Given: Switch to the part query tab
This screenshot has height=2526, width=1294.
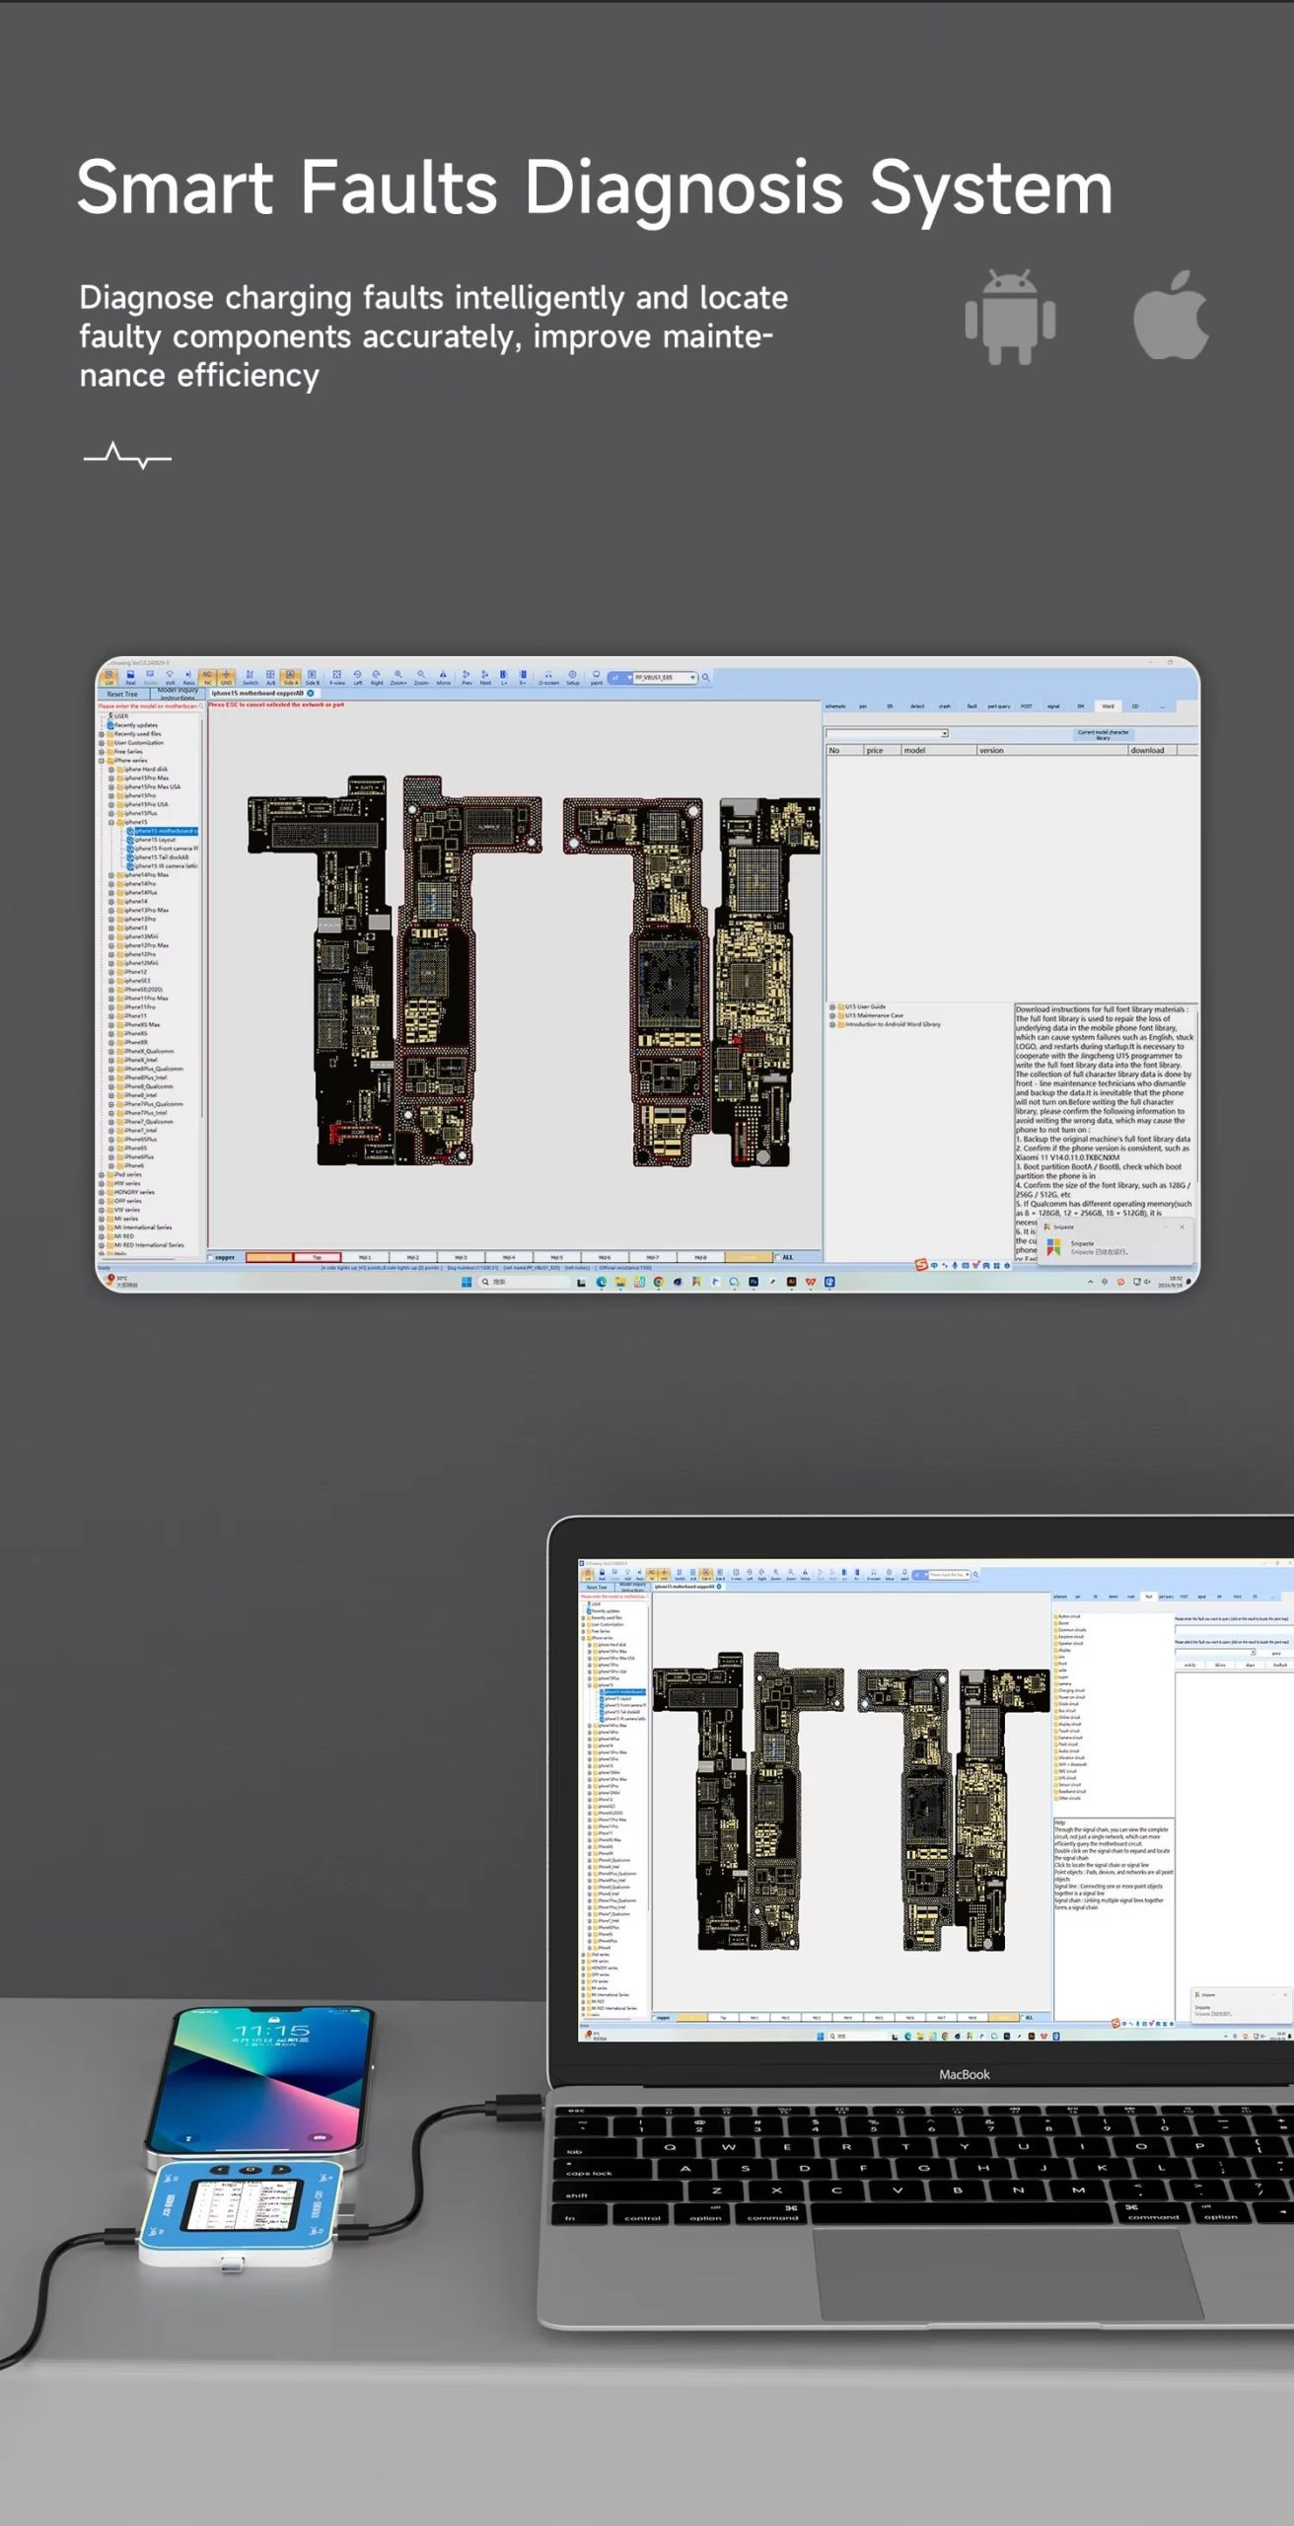Looking at the screenshot, I should [x=998, y=706].
